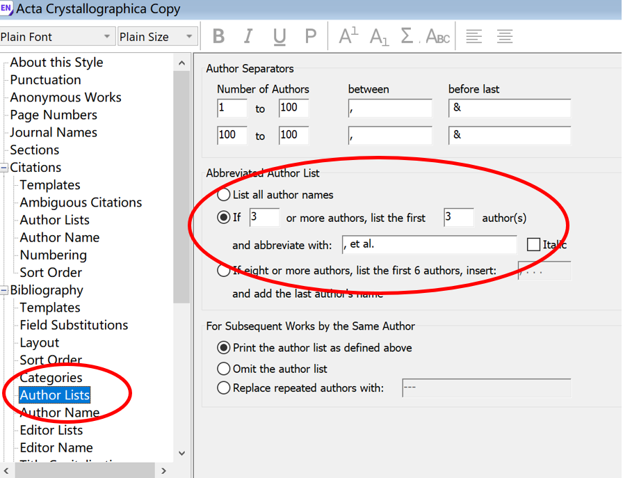Select 'Print the author list as defined above'
This screenshot has height=478, width=623.
pyautogui.click(x=224, y=348)
